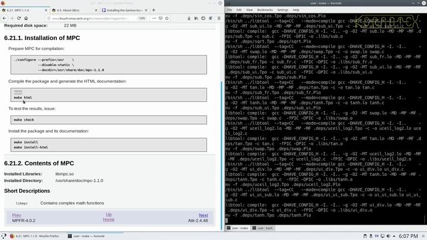Open the Konsole Settings menu
The height and width of the screenshot is (240, 427).
click(x=283, y=10)
